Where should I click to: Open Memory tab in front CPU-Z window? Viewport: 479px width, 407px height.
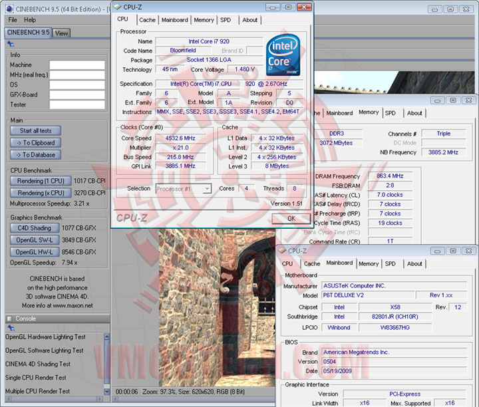[204, 20]
